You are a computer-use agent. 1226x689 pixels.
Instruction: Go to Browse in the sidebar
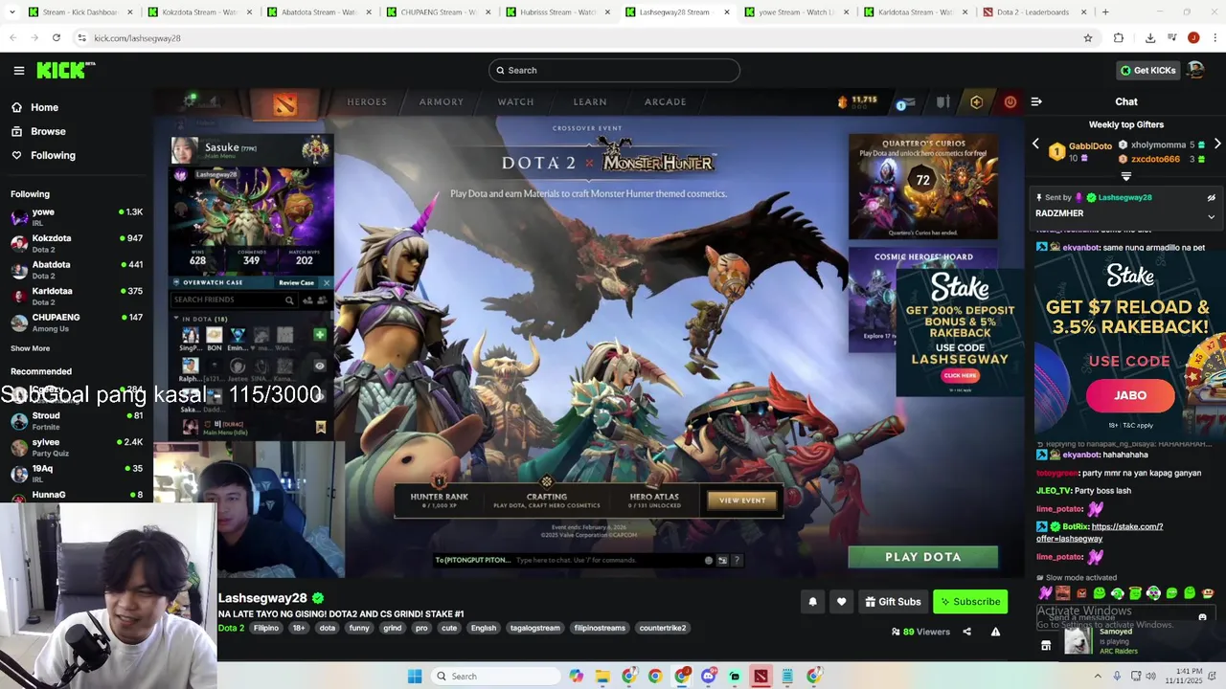coord(48,131)
